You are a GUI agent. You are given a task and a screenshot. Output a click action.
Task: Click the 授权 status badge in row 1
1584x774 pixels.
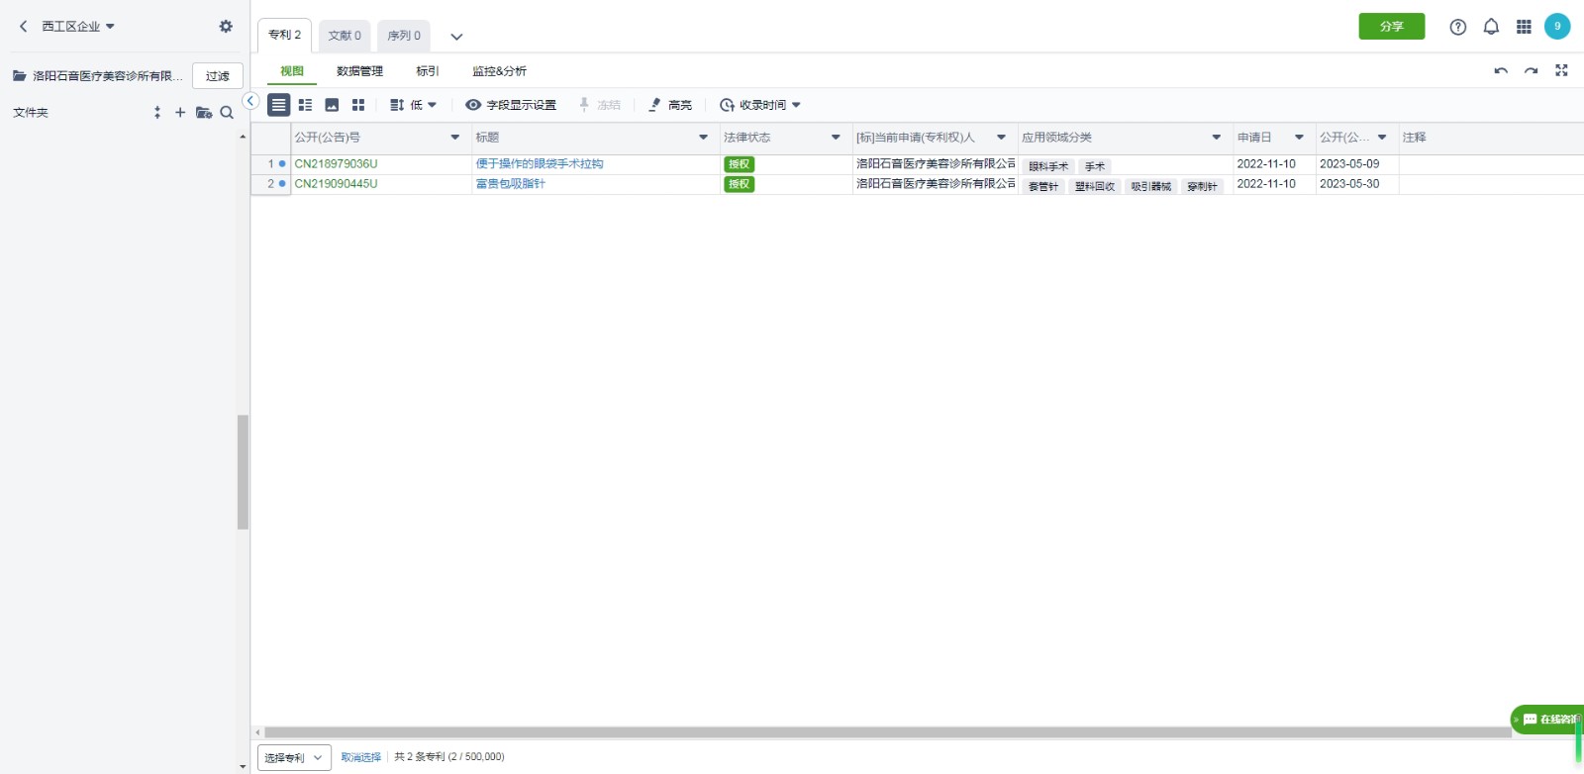(x=740, y=164)
